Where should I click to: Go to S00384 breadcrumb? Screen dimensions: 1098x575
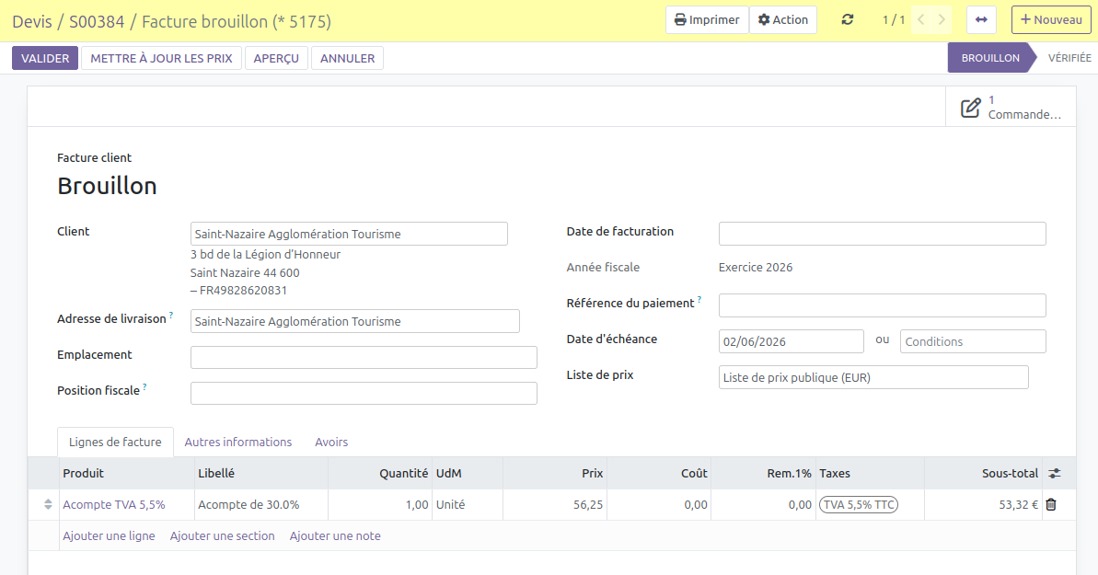pyautogui.click(x=97, y=22)
